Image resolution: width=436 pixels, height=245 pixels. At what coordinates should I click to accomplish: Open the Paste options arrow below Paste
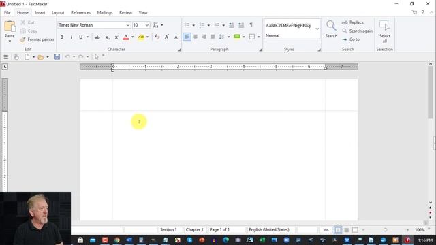pos(10,41)
